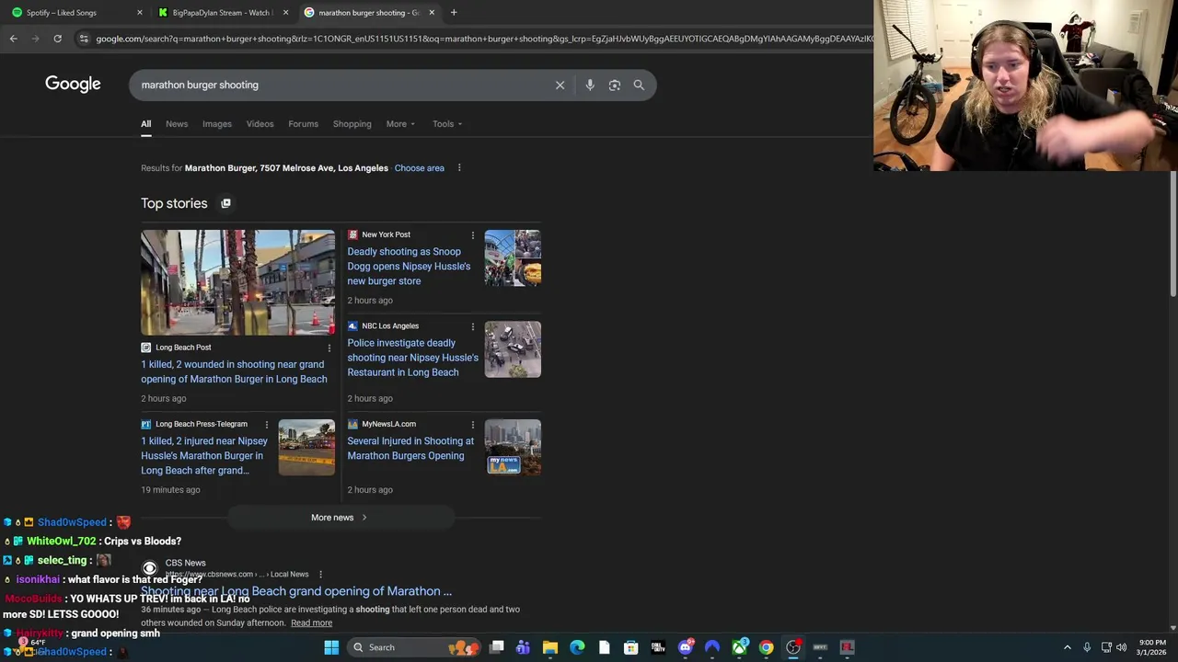
Task: Click the large Long Beach Post story image
Action: point(237,282)
